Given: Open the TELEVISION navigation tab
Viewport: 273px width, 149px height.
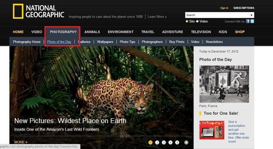Looking at the screenshot, I should [201, 32].
